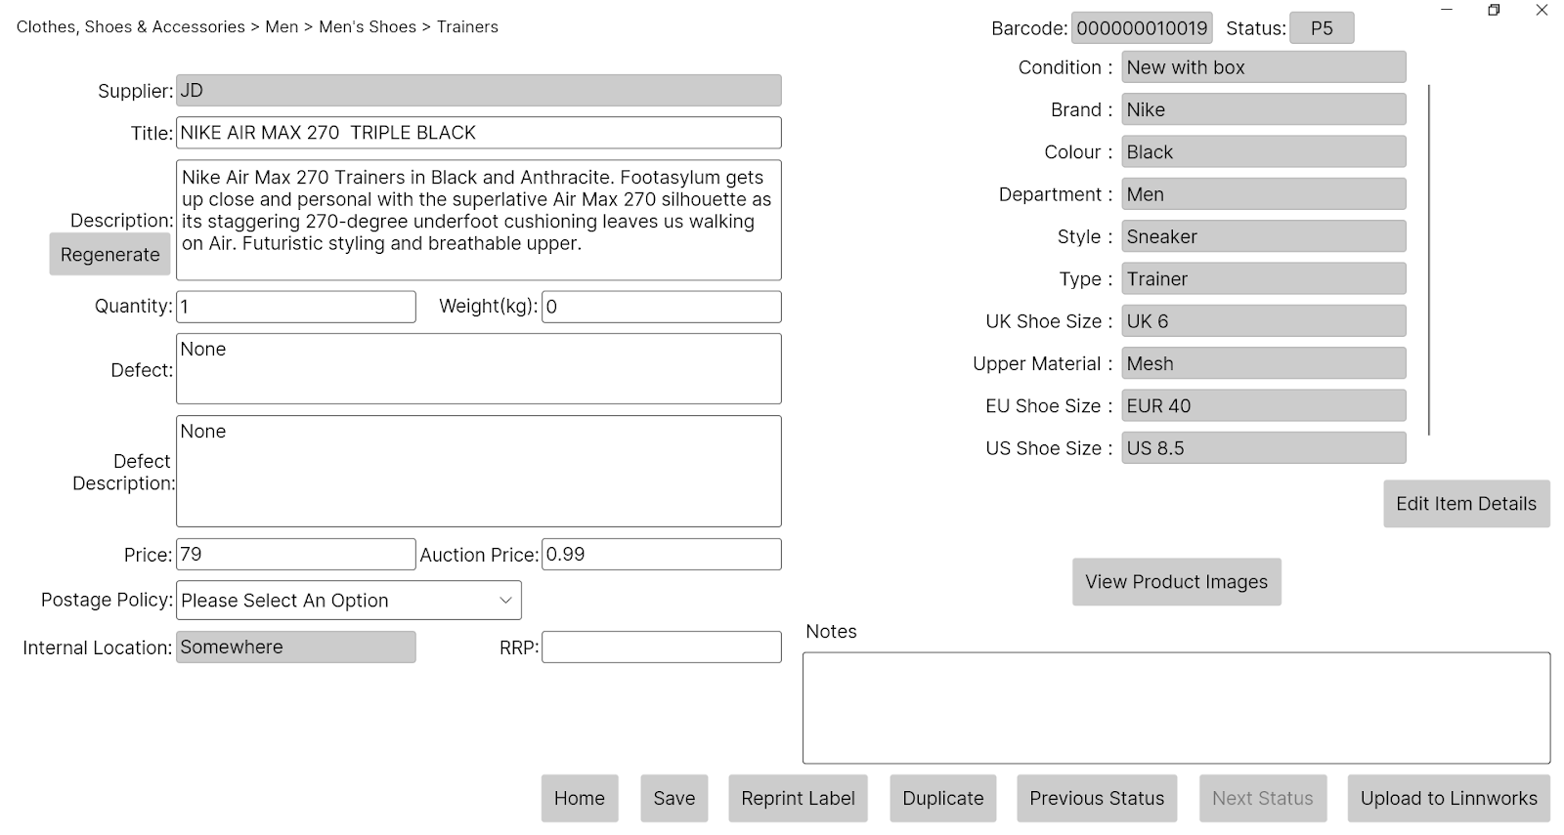Image resolution: width=1564 pixels, height=835 pixels.
Task: Click the Description text box
Action: click(478, 220)
